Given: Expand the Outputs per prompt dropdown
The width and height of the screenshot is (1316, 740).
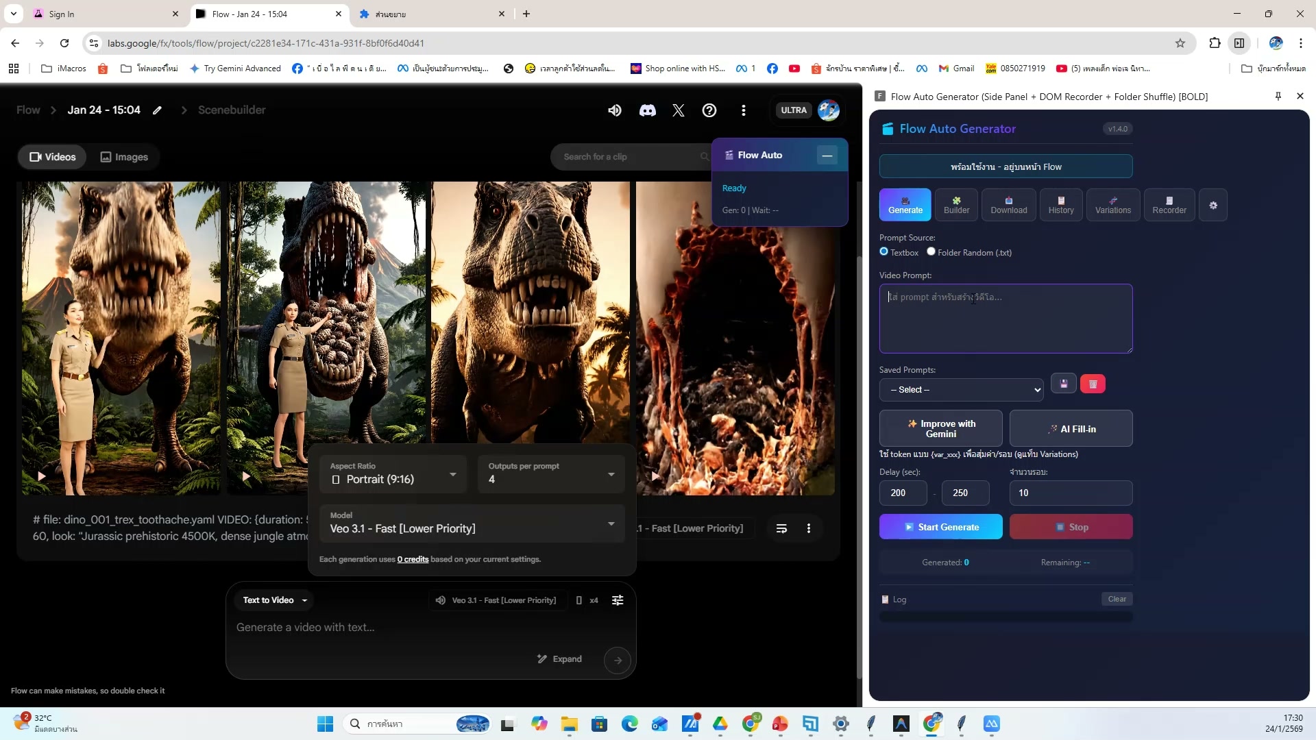Looking at the screenshot, I should click(x=551, y=474).
